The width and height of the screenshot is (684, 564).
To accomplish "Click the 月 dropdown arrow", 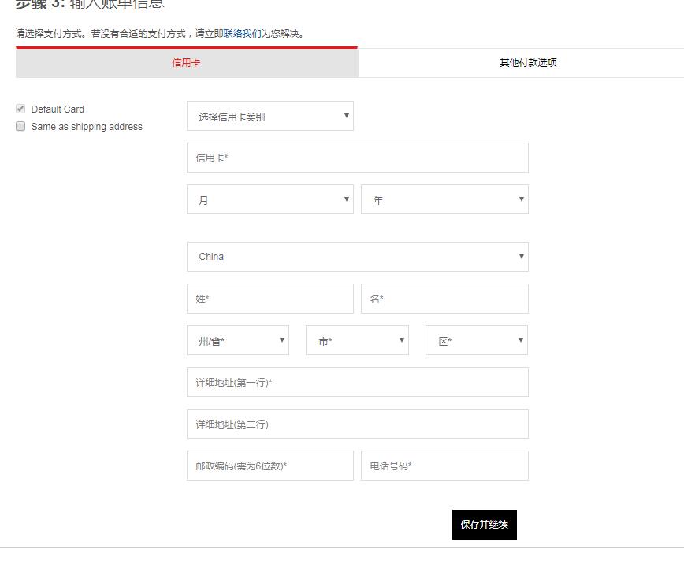I will [x=347, y=199].
